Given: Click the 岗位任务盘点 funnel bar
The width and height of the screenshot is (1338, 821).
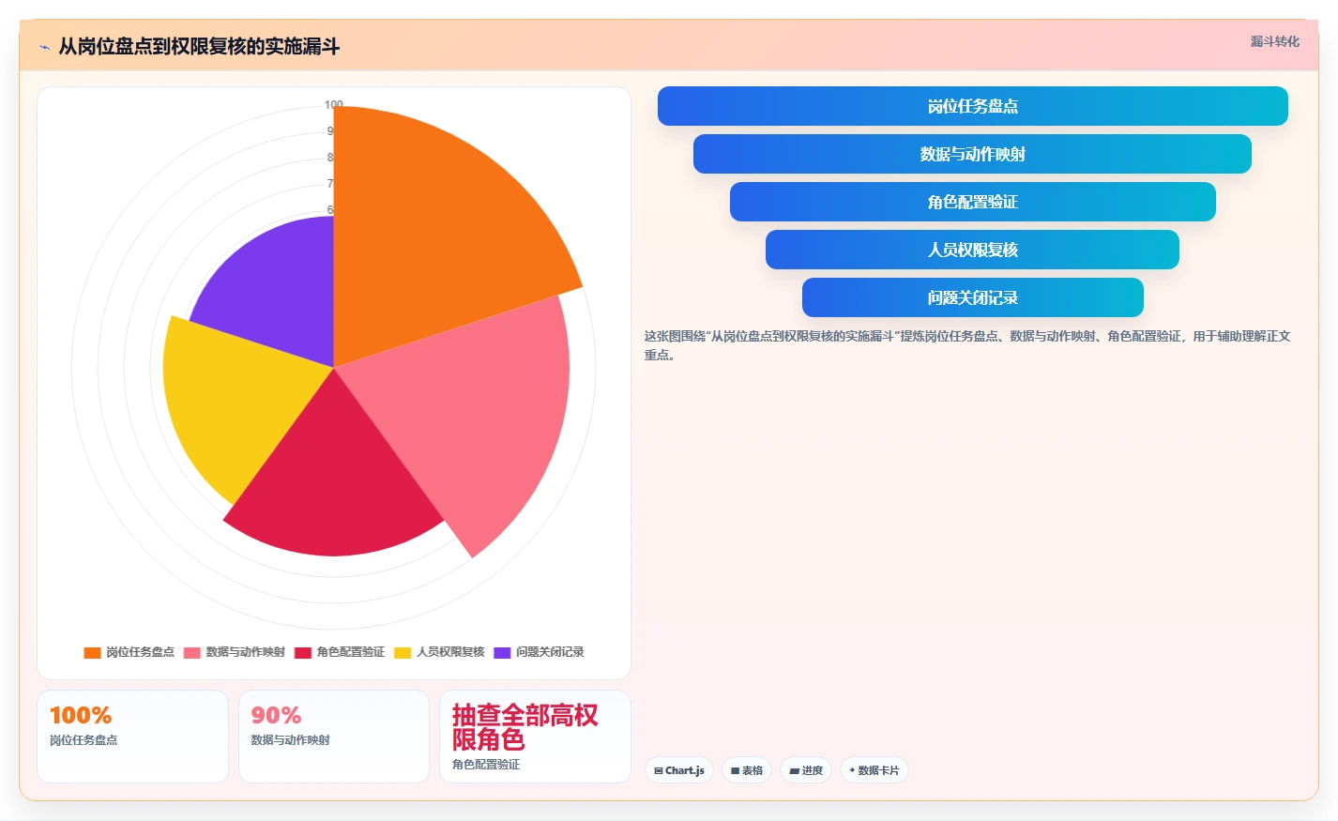Looking at the screenshot, I should tap(972, 106).
